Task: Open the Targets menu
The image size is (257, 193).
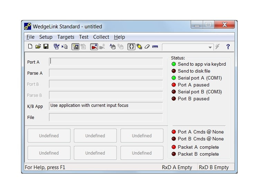Action: tap(66, 37)
